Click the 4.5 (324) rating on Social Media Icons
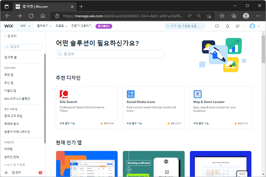 [174, 123]
